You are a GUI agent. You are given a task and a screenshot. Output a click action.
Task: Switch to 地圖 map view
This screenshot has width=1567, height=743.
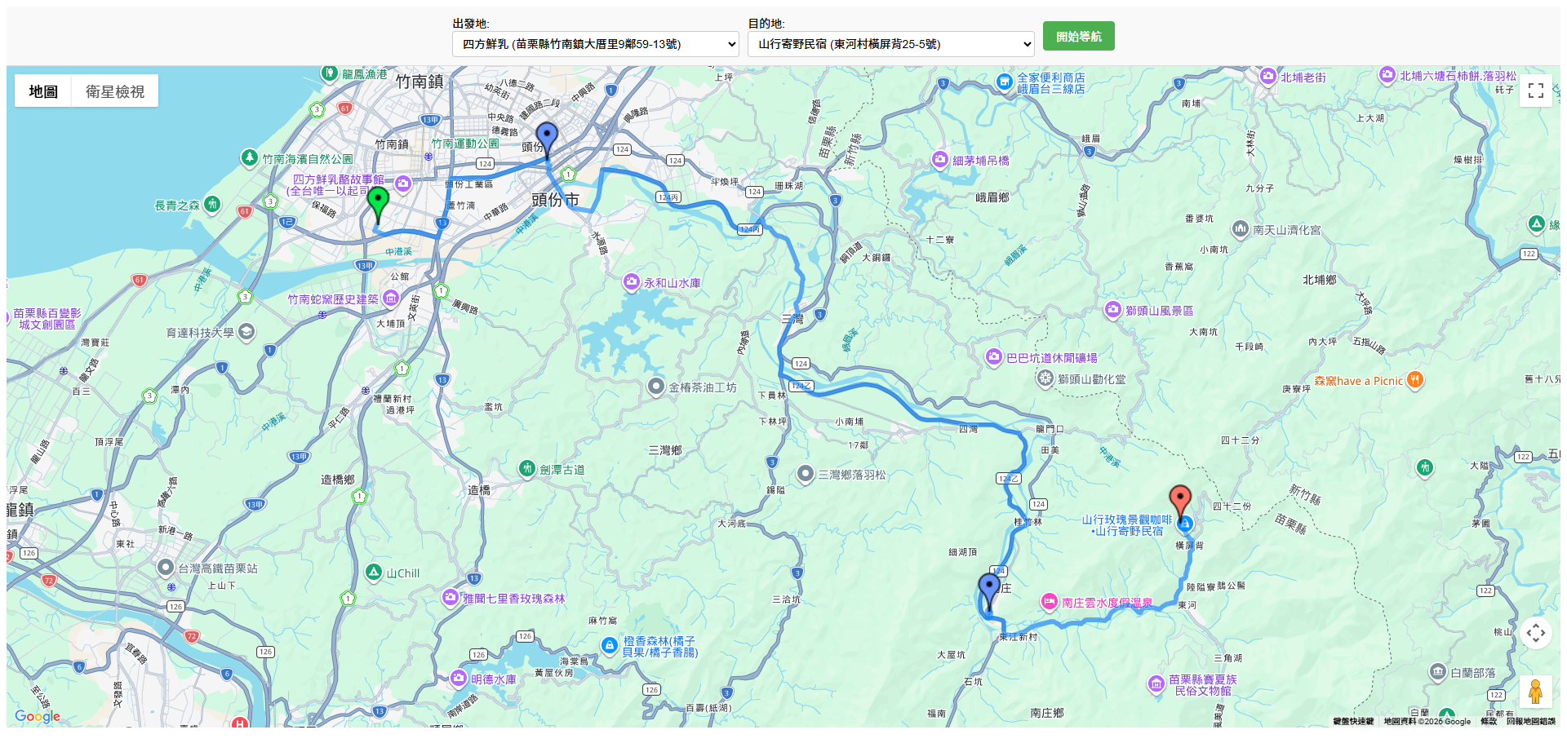point(43,91)
